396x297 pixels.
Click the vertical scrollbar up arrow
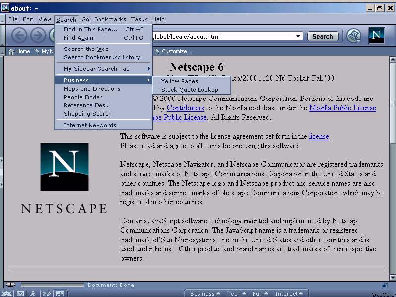click(x=393, y=60)
